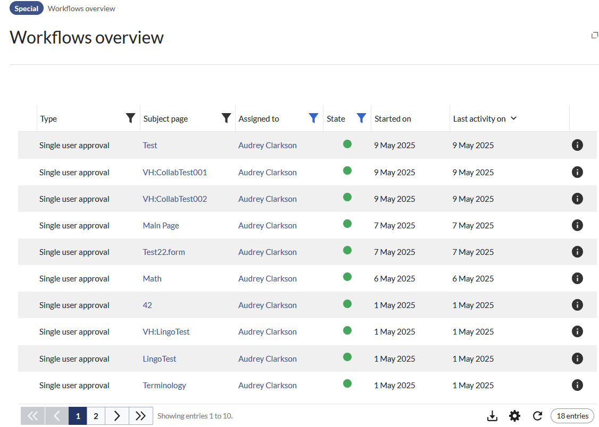Click the Started on column header
This screenshot has height=427, width=599.
coord(393,119)
